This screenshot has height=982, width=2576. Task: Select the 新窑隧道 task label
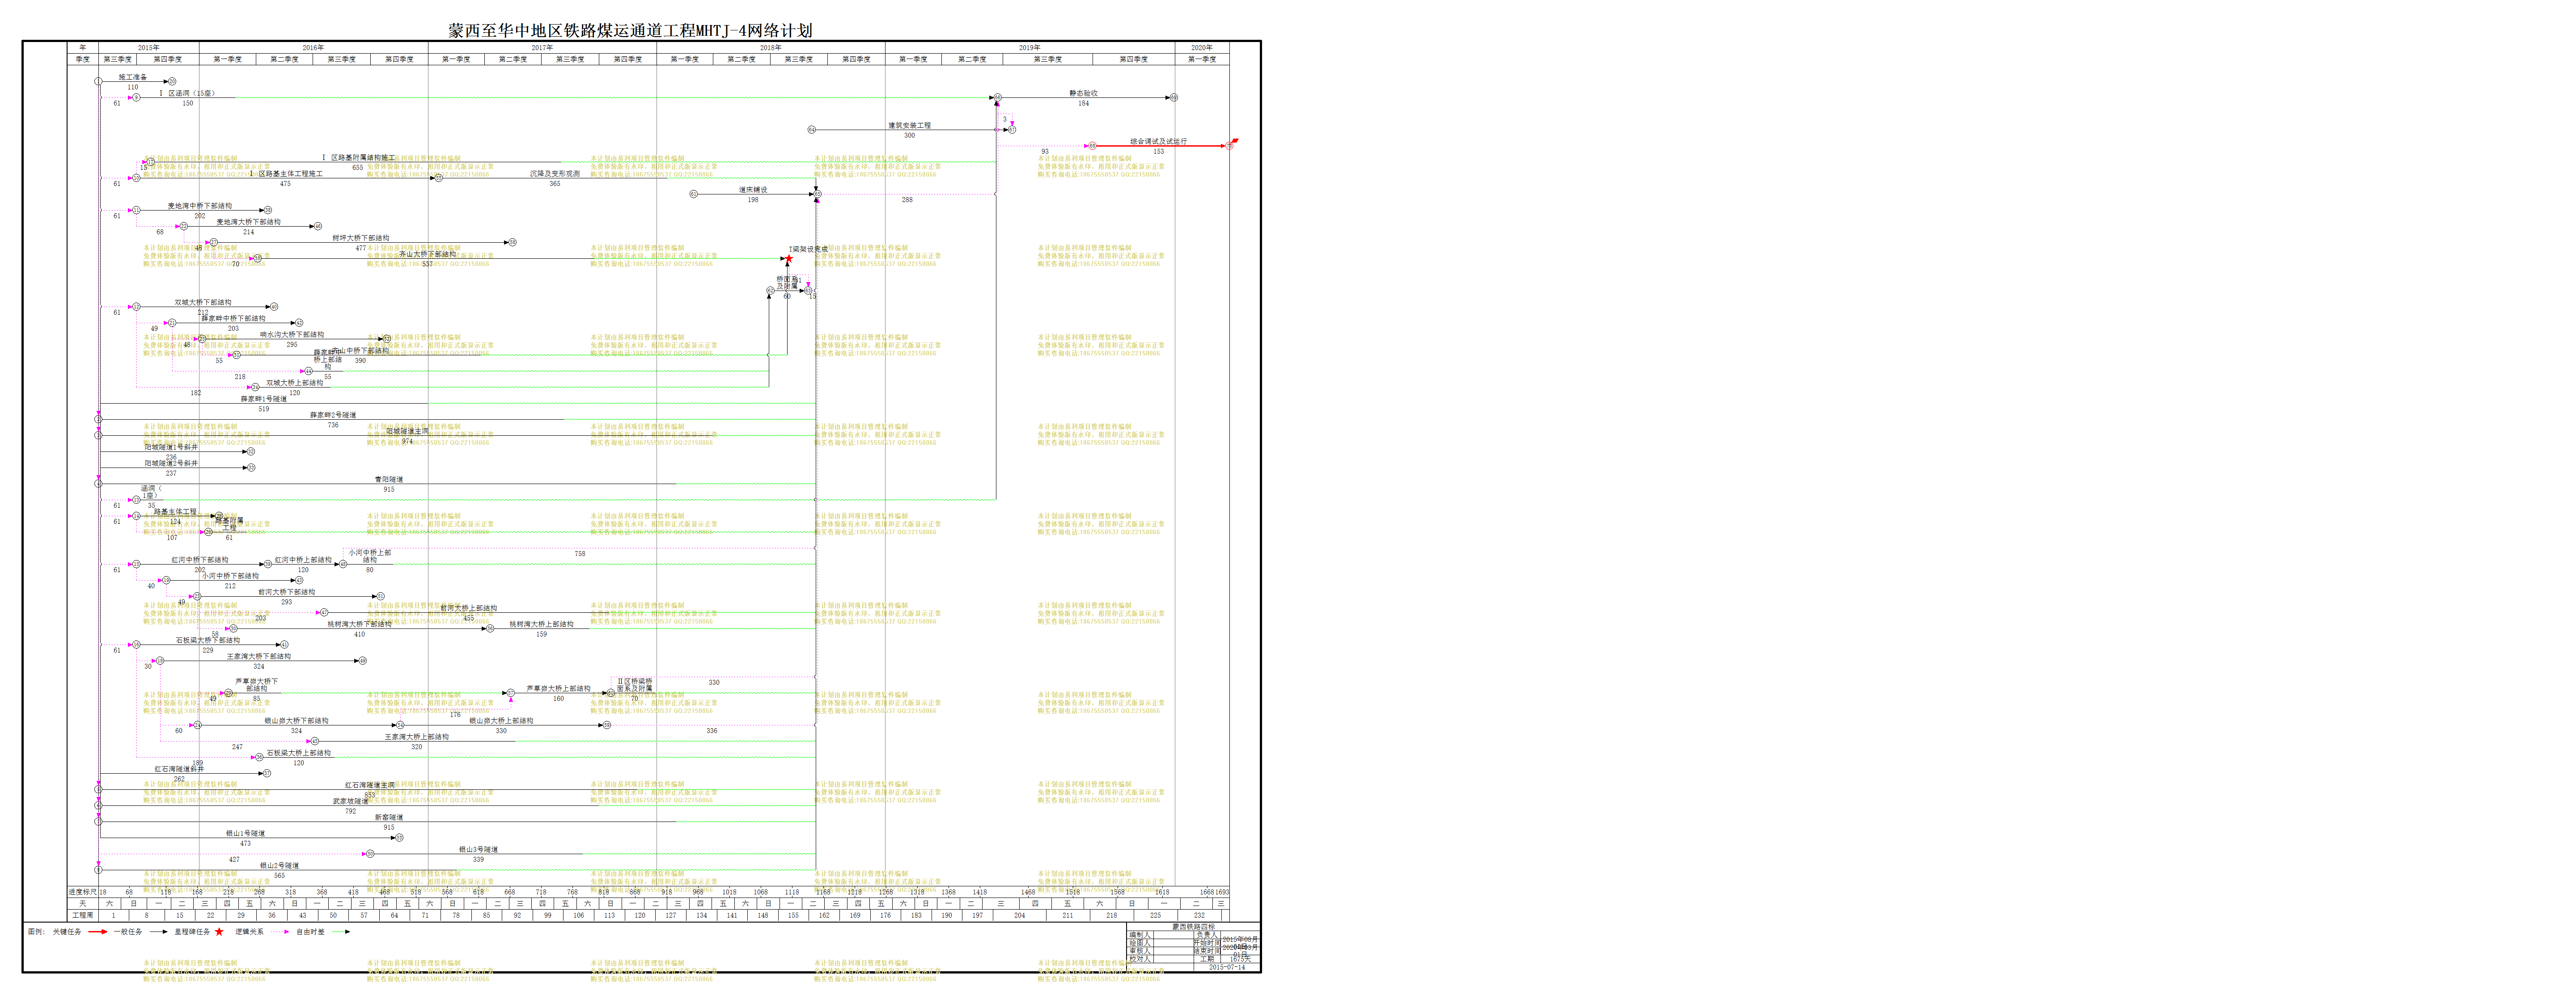point(389,817)
